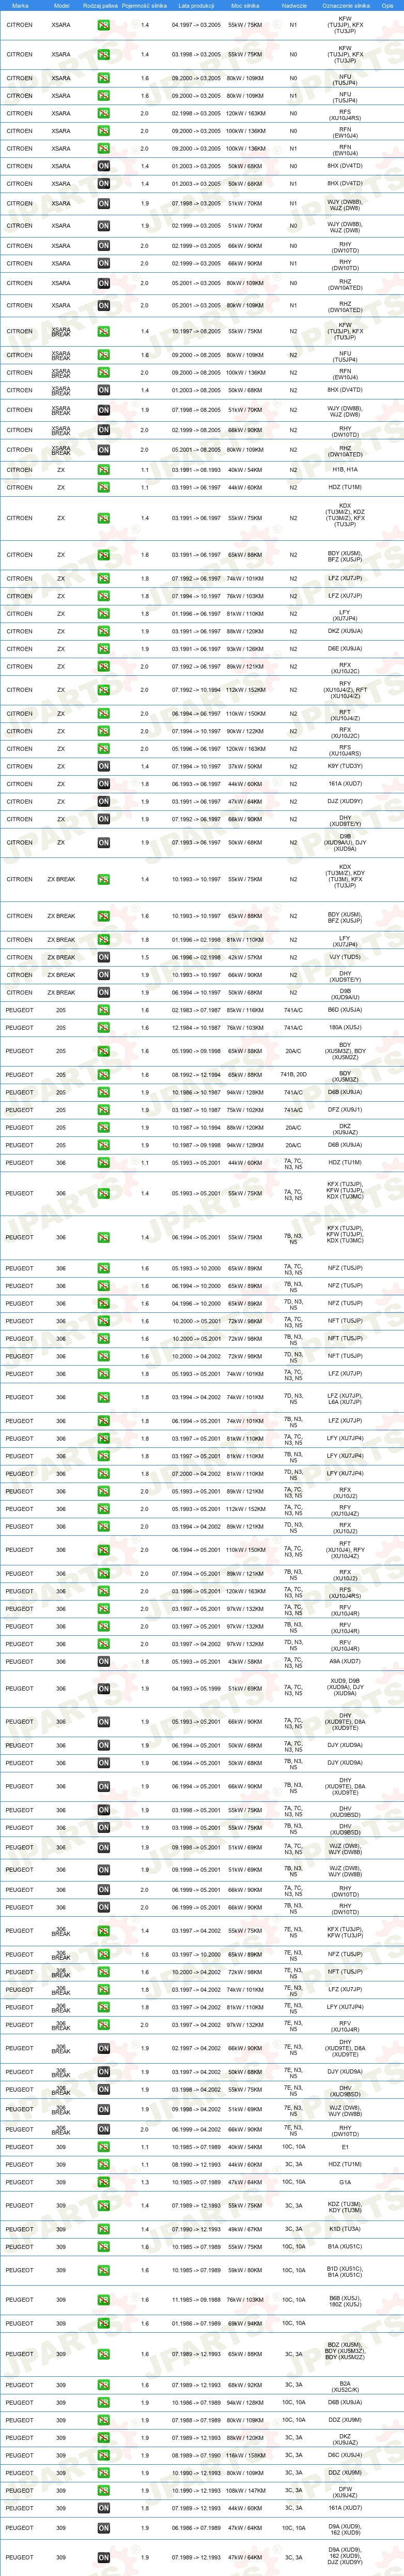The image size is (404, 2576).
Task: Click petrol icon in Peugeot 309 K1D (TU3A) row
Action: [104, 2230]
